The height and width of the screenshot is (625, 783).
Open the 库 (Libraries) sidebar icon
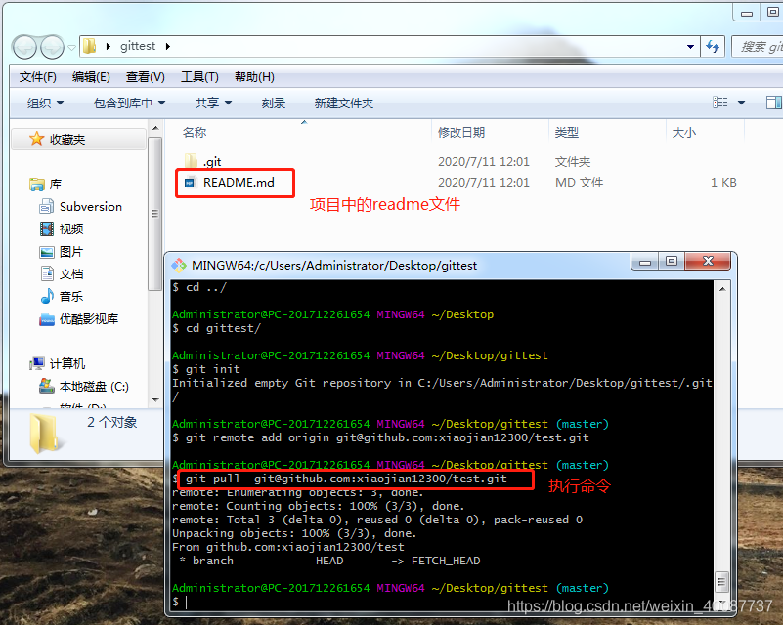coord(36,182)
